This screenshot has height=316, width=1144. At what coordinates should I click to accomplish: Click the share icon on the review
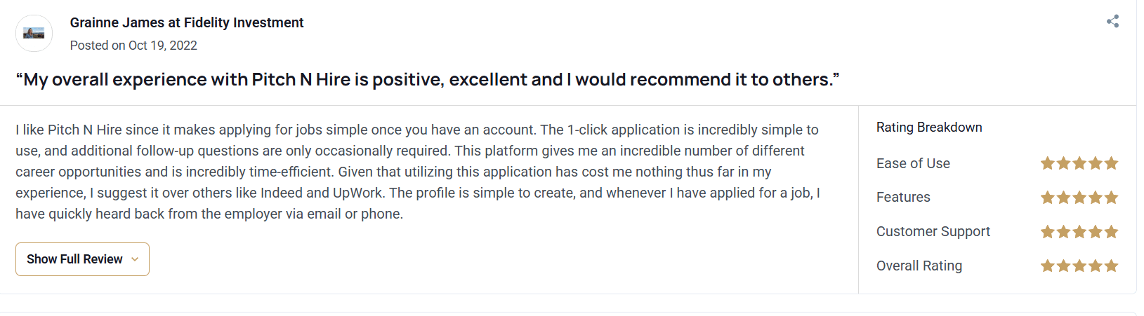tap(1112, 21)
